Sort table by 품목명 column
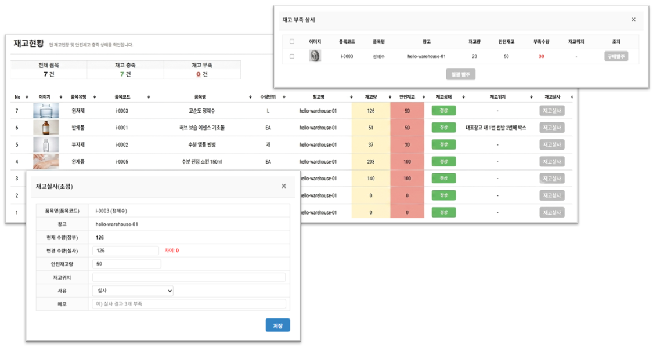653x348 pixels. (x=250, y=97)
